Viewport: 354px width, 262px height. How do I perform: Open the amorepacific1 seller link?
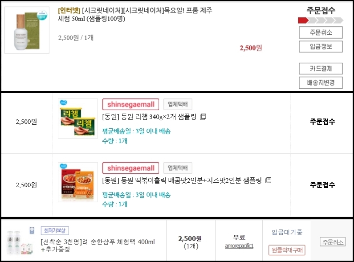(239, 246)
